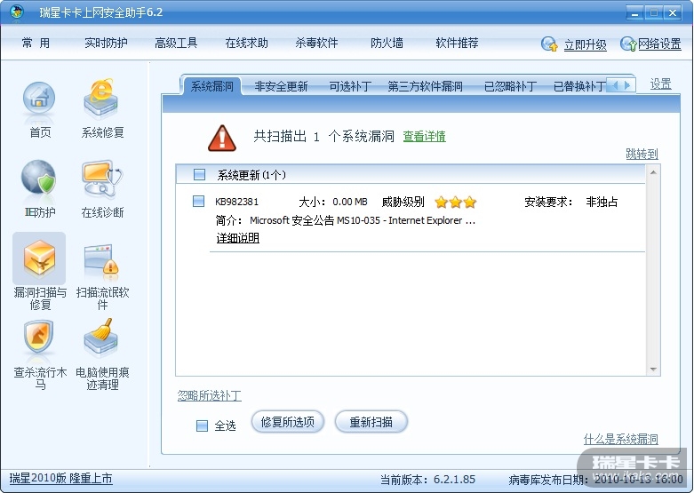Viewport: 694px width, 493px height.
Task: Open the 常用 menu
Action: pos(36,43)
